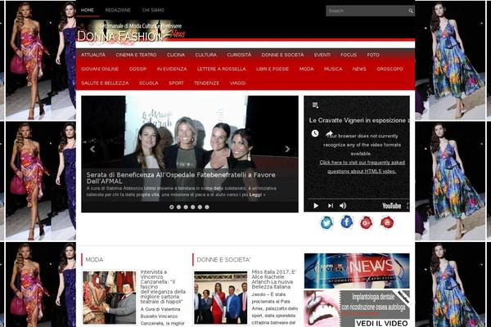Click the Vincenzo Canzanella article thumbnail
The height and width of the screenshot is (327, 491).
110,298
